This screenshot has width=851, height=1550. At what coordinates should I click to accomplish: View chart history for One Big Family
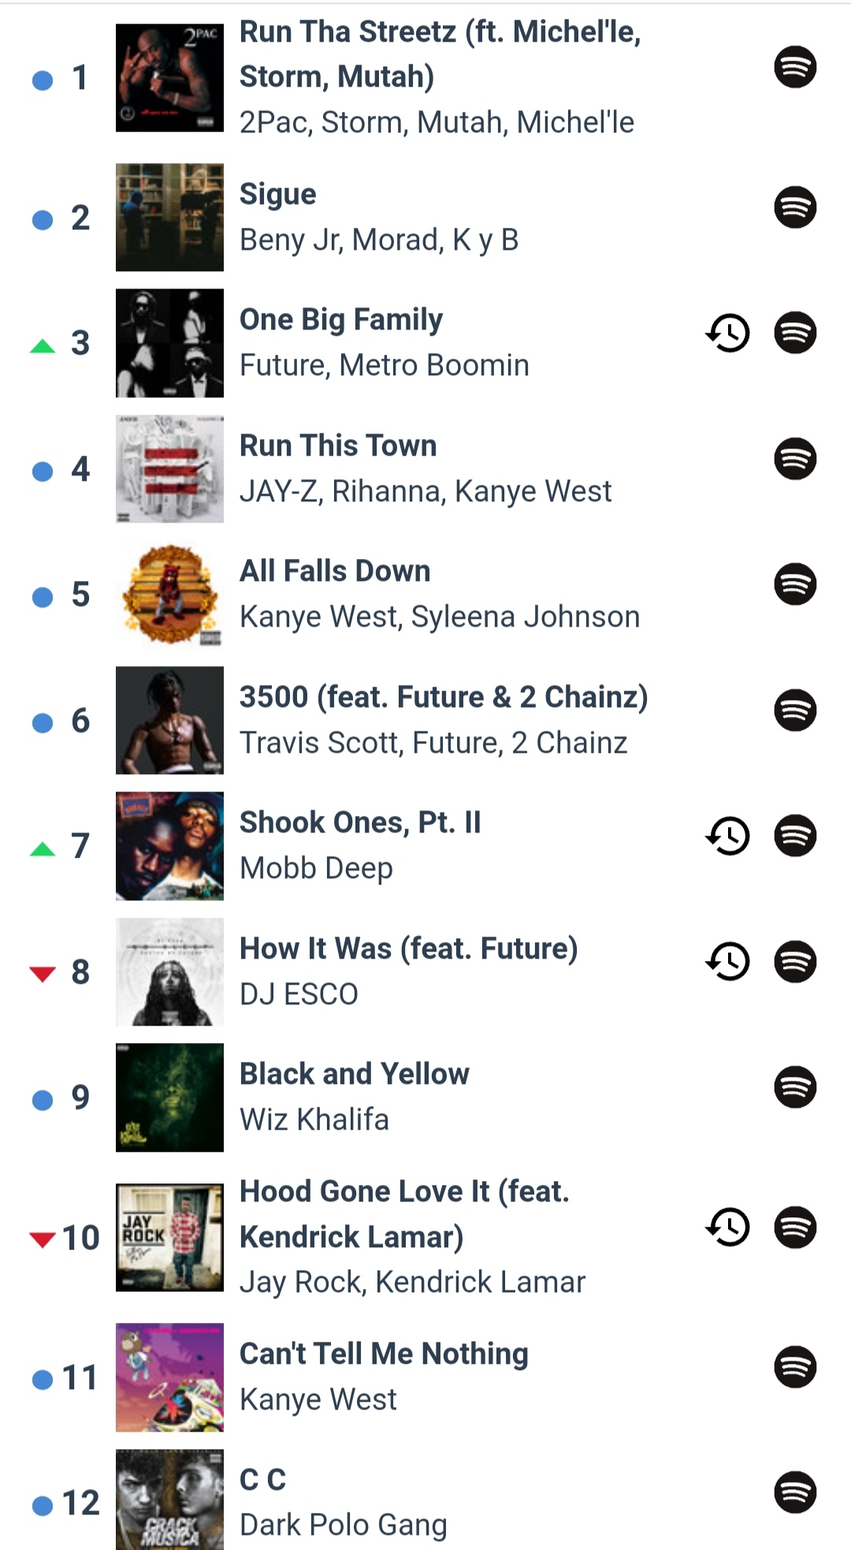[727, 333]
